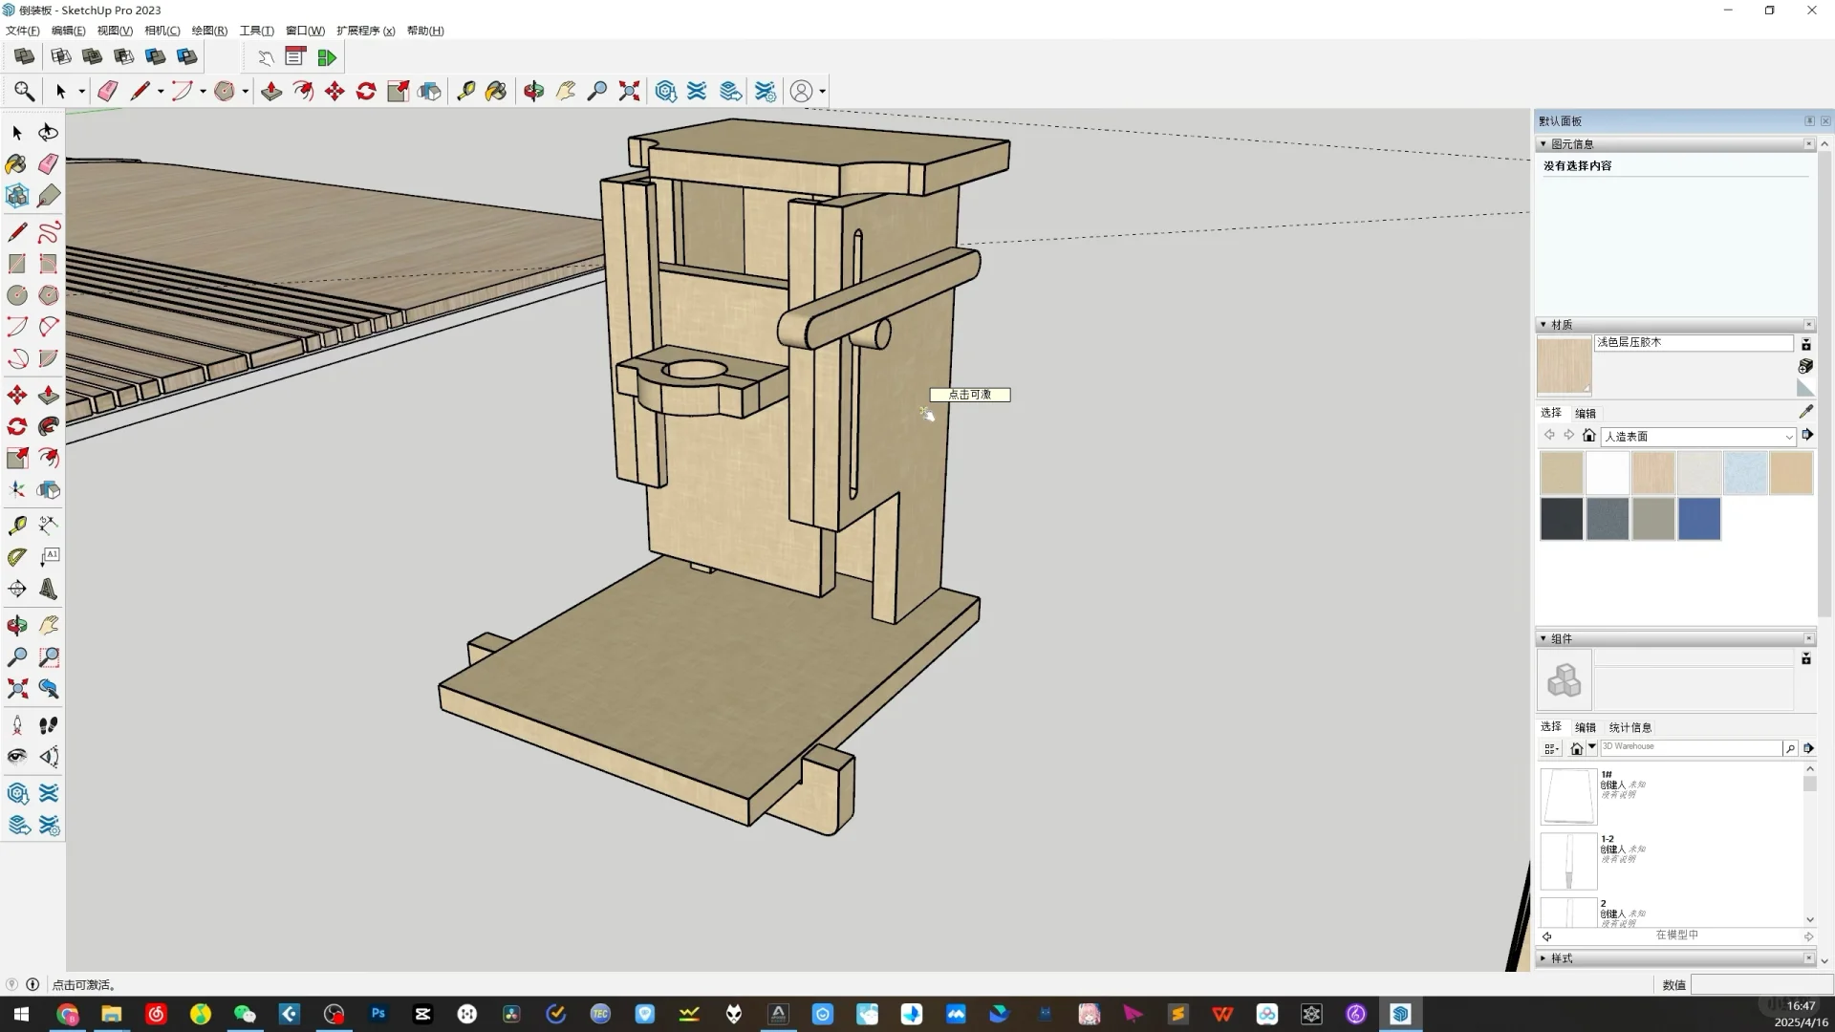The height and width of the screenshot is (1032, 1835).
Task: Pick the blue material swatch
Action: click(x=1698, y=519)
